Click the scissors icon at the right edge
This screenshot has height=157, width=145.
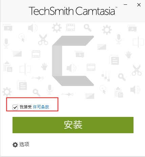[137, 70]
